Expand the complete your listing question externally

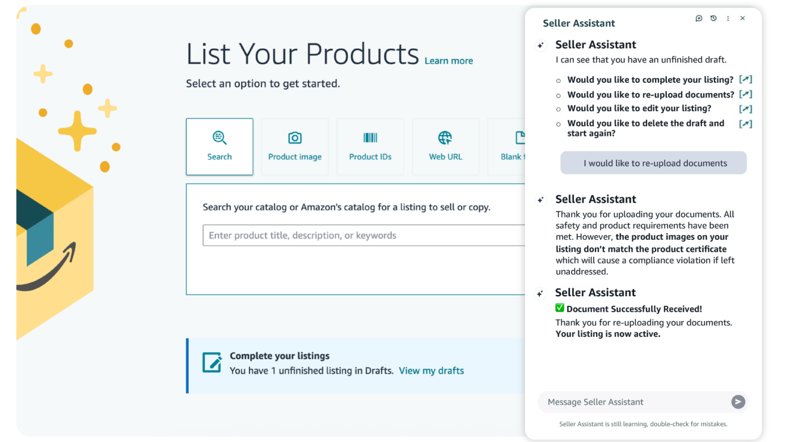pyautogui.click(x=746, y=79)
